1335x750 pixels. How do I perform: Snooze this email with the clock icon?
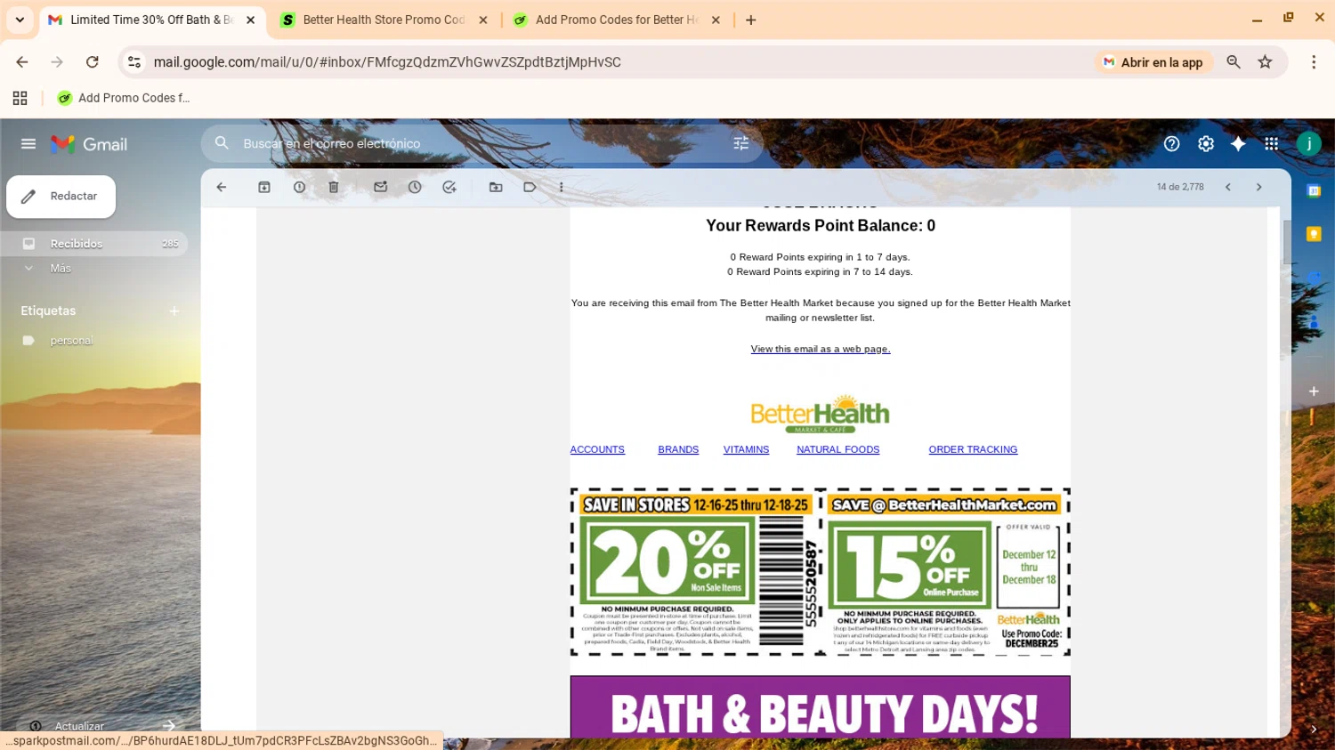[x=415, y=187]
